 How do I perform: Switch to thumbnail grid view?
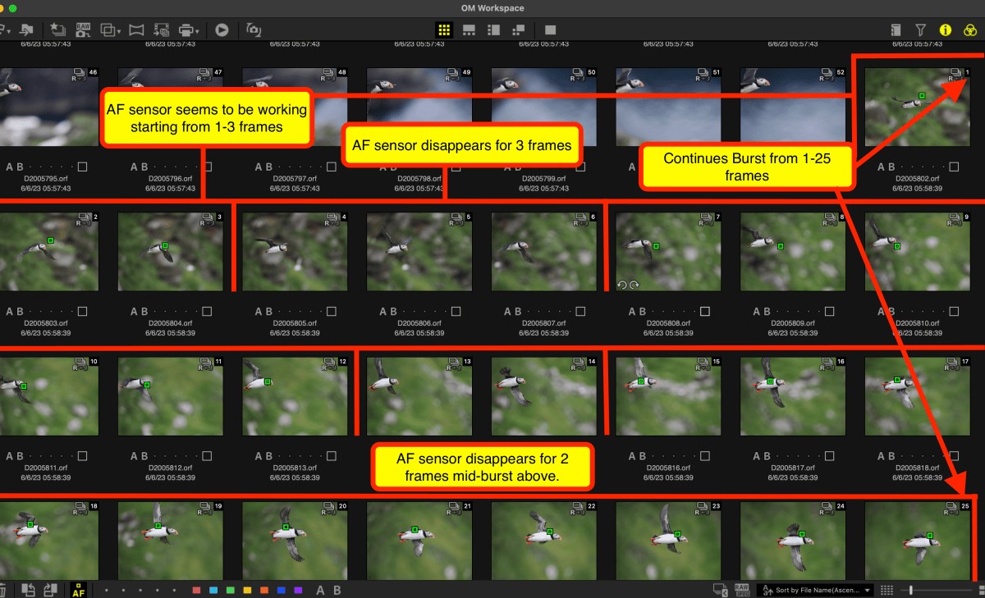coord(444,30)
